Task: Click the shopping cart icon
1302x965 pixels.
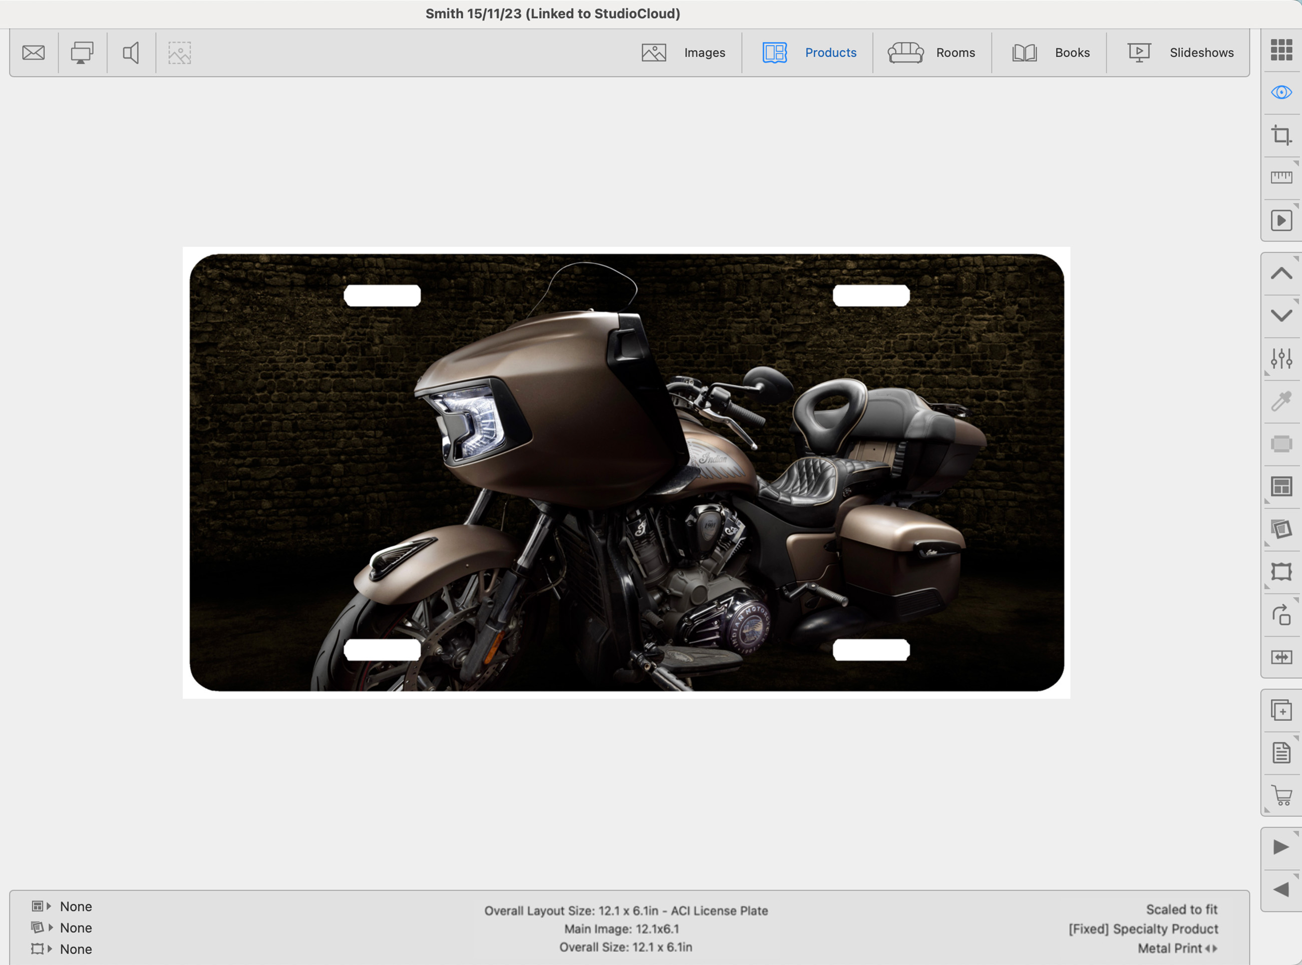Action: (1281, 796)
